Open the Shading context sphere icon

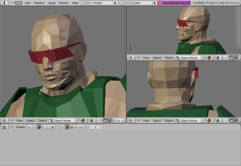coord(39,127)
